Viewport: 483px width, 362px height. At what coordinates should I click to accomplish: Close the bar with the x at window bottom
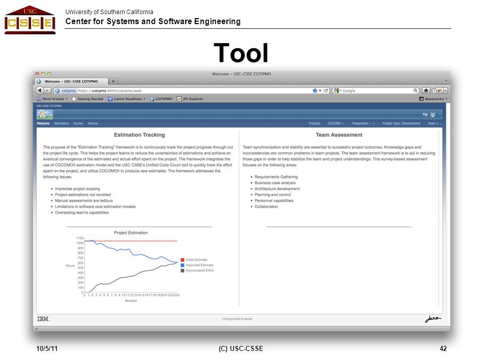[x=36, y=329]
